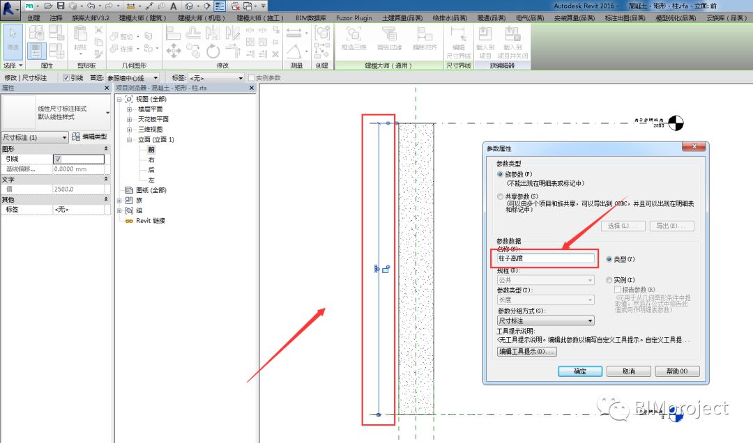Open the 参数分组方式 dropdown
753x443 pixels.
[545, 320]
